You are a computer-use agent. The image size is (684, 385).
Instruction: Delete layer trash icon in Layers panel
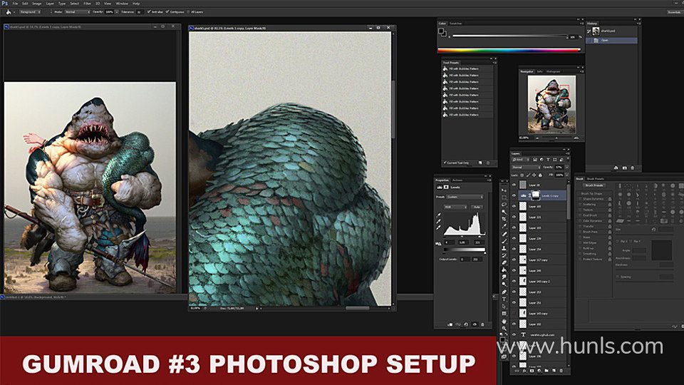561,371
